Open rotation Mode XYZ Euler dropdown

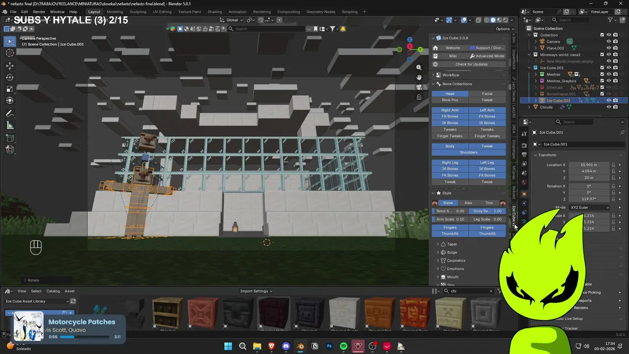589,207
